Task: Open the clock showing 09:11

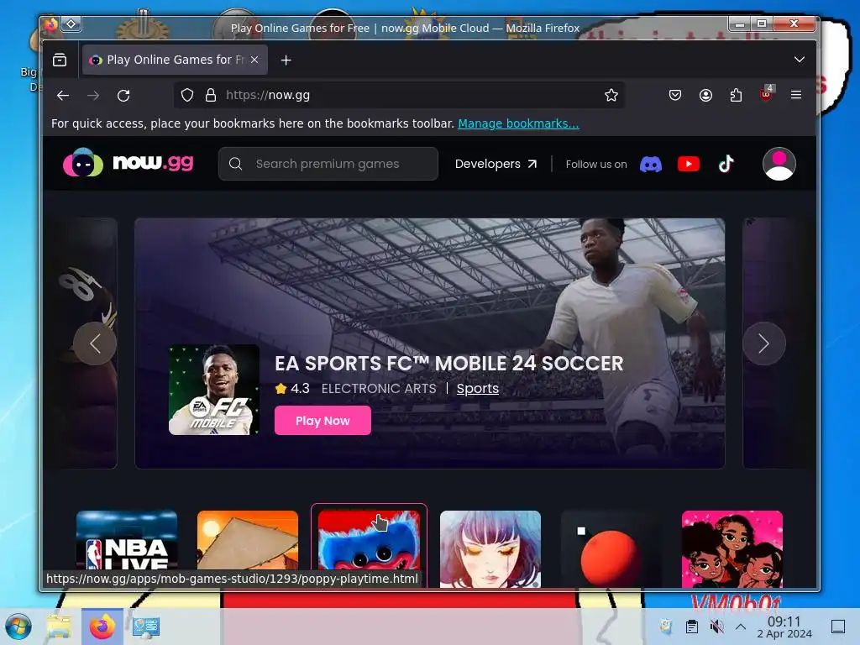Action: [784, 627]
